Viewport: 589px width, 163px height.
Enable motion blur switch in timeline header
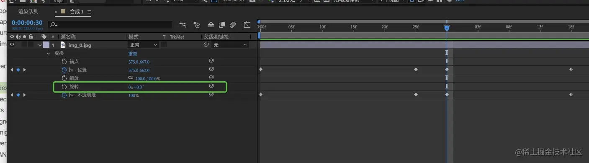[233, 25]
